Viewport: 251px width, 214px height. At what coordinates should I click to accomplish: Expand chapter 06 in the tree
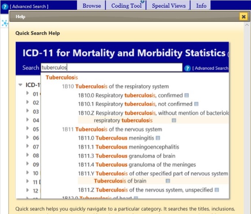[x=28, y=137]
